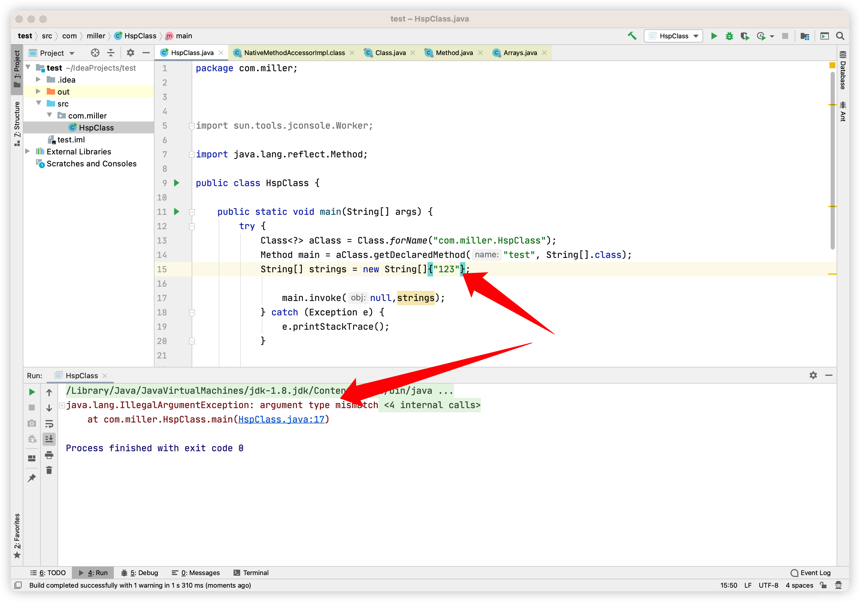
Task: Click Run with Coverage icon
Action: coord(745,36)
